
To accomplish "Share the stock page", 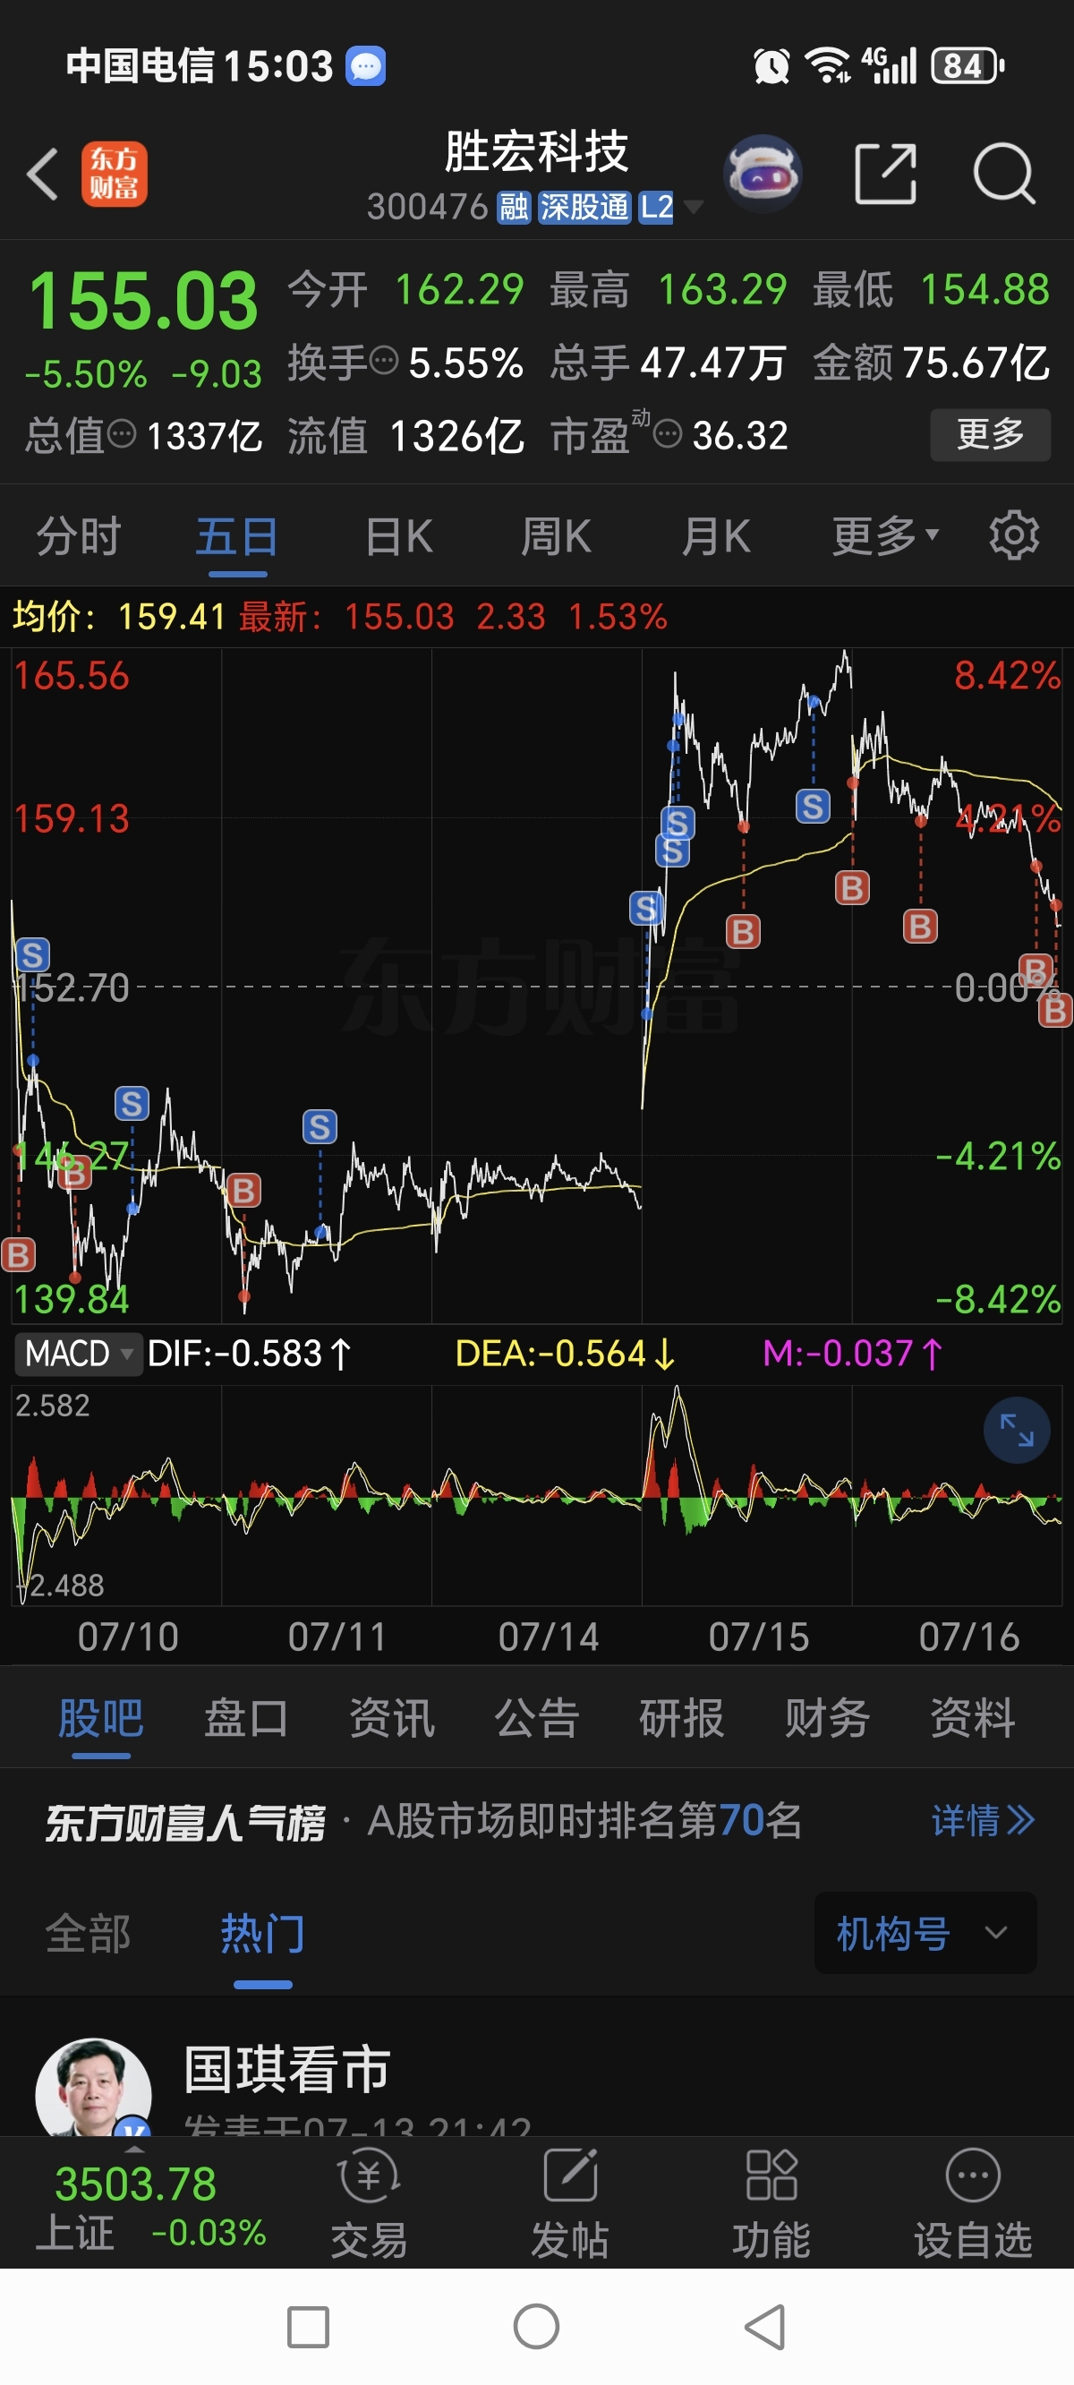I will coord(885,173).
